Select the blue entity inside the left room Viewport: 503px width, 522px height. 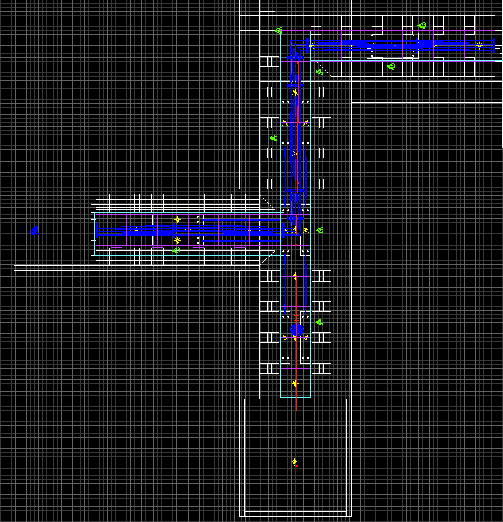click(x=35, y=231)
